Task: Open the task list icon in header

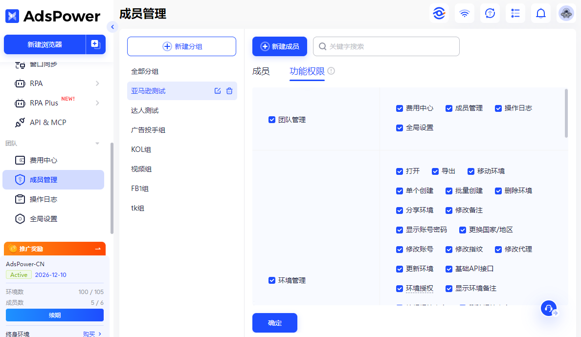Action: click(515, 14)
